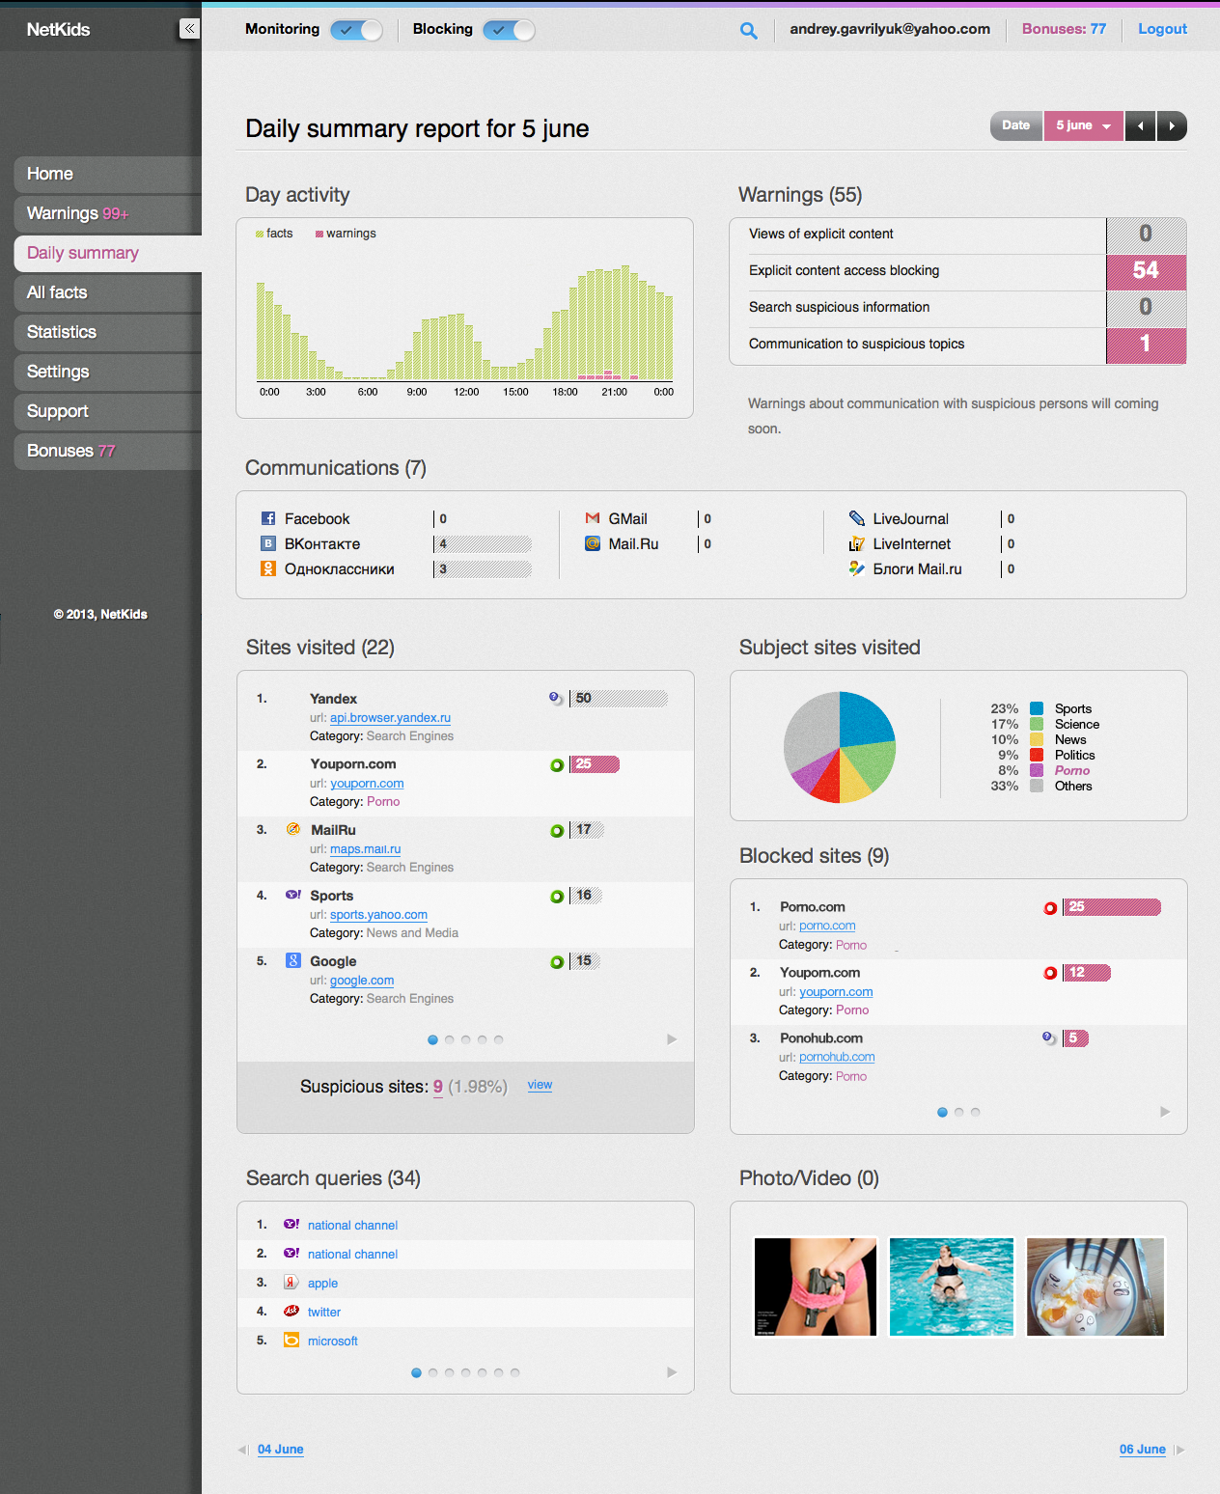Select first page dot of Search queries

[416, 1372]
